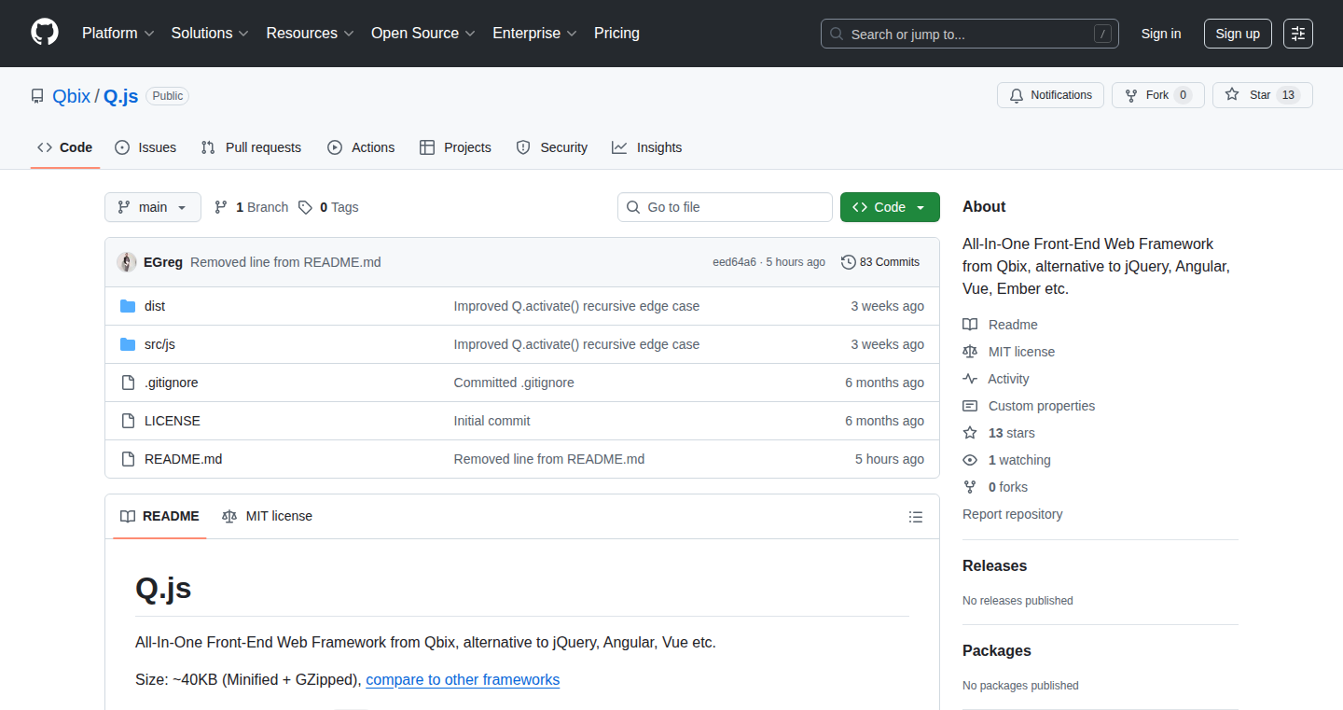Click the LICENSE file icon
The width and height of the screenshot is (1343, 710).
tap(128, 421)
